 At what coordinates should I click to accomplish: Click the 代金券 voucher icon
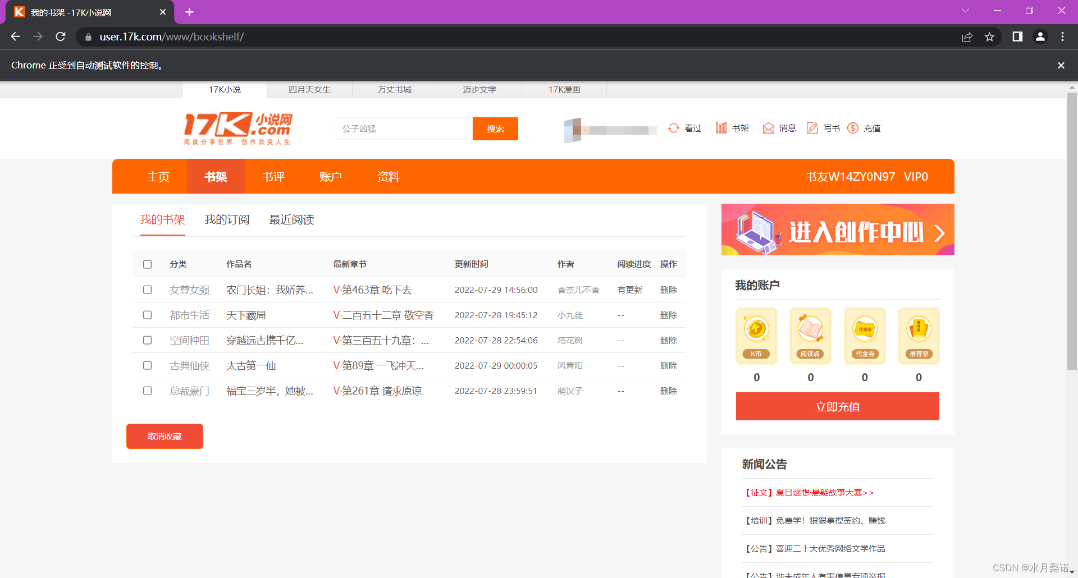coord(865,336)
